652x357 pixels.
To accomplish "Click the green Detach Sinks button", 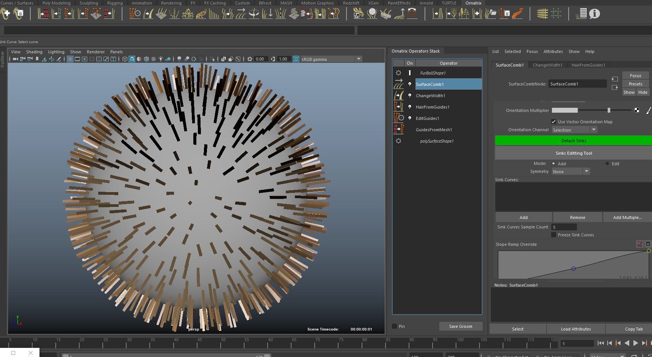I will click(x=573, y=141).
